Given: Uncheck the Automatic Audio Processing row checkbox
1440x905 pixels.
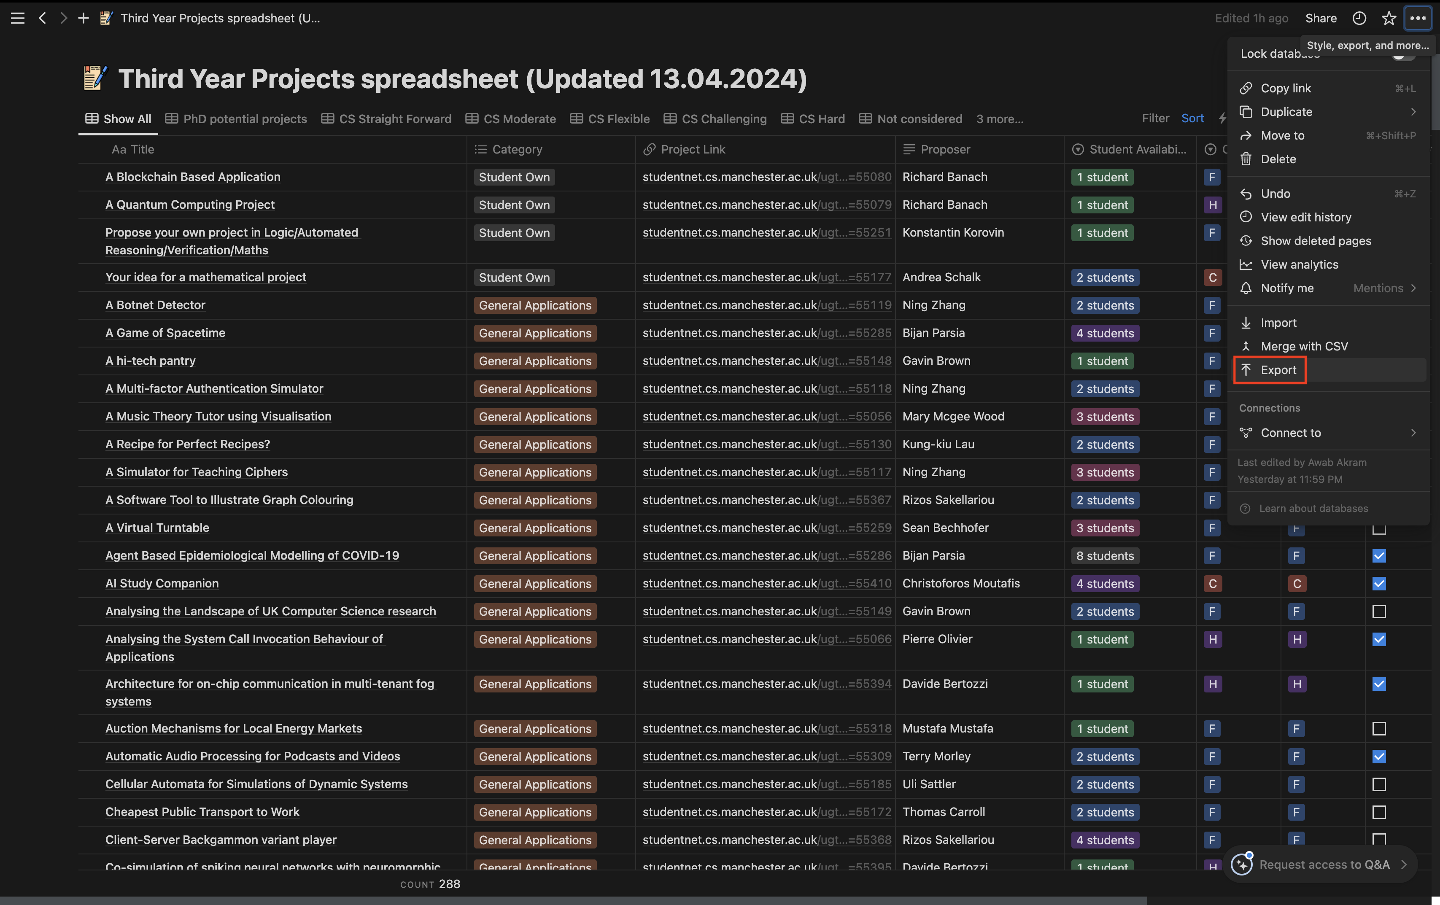Looking at the screenshot, I should click(x=1379, y=757).
